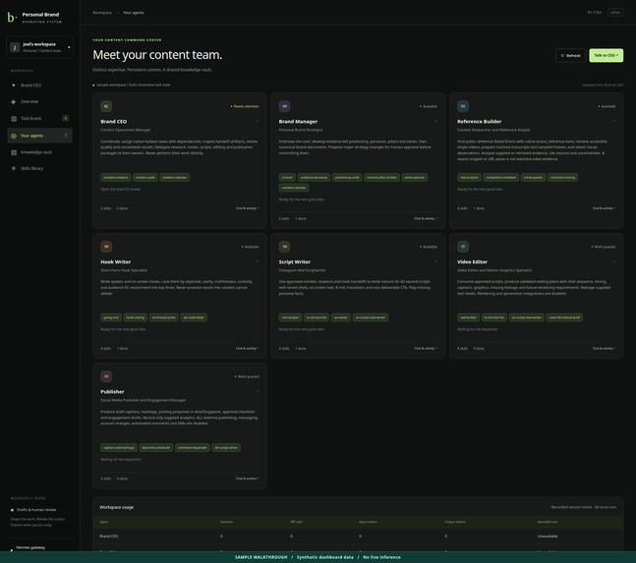The height and width of the screenshot is (563, 636).
Task: Click Brand Manager series-planner skill tag
Action: (415, 178)
